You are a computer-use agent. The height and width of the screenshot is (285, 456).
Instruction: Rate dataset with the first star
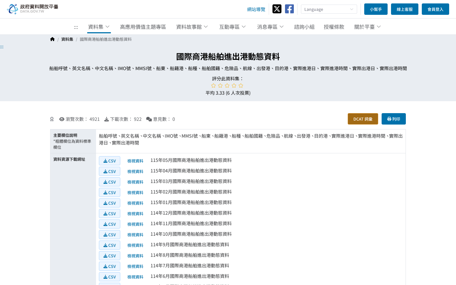[x=213, y=85]
